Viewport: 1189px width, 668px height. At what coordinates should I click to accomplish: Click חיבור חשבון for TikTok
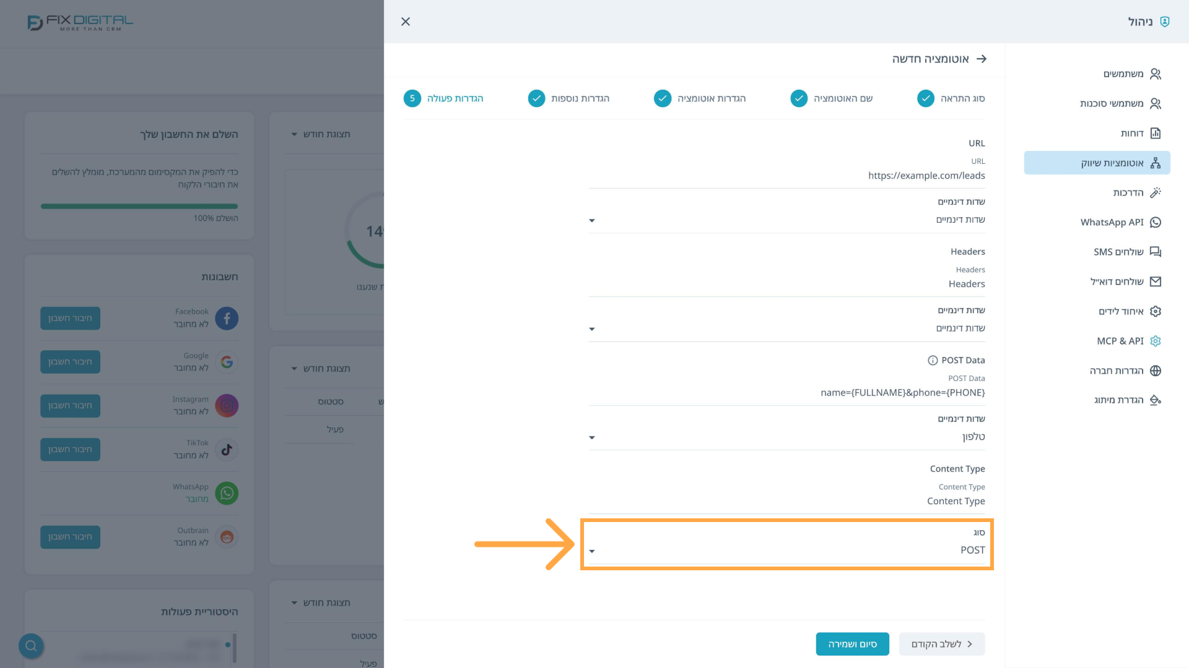click(70, 450)
